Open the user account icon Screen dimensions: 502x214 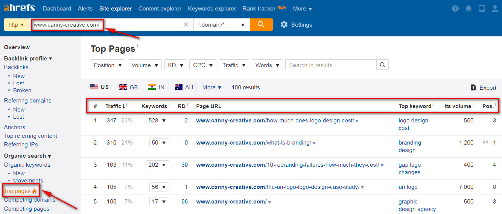pos(495,8)
